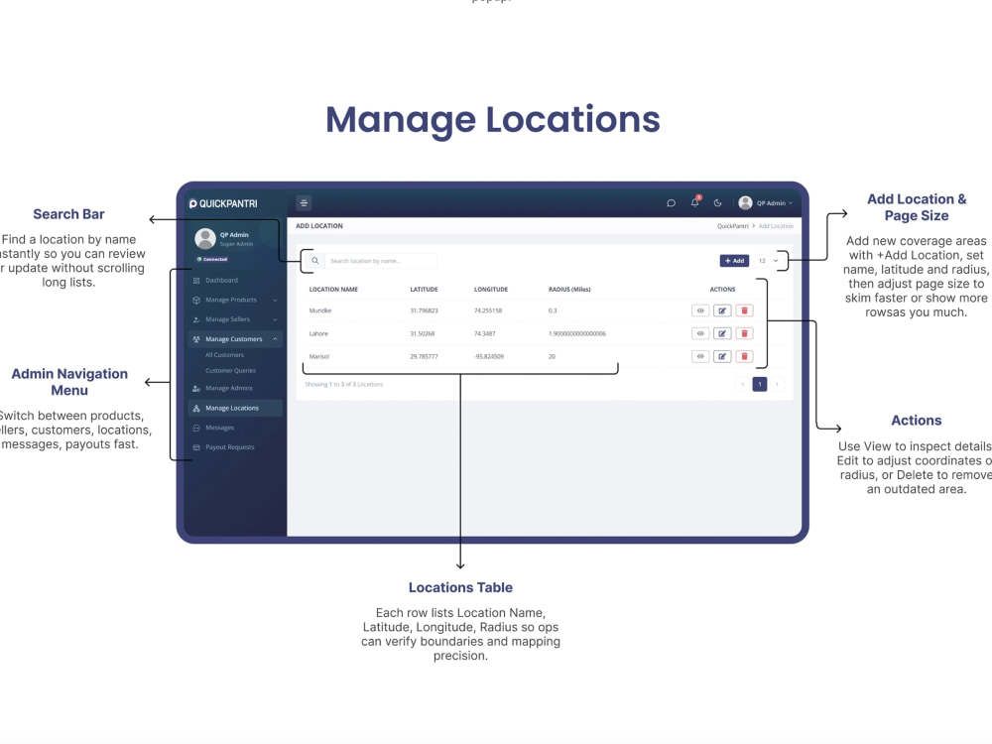
Task: Sort by RADIUS (Miles) column header
Action: tap(569, 289)
